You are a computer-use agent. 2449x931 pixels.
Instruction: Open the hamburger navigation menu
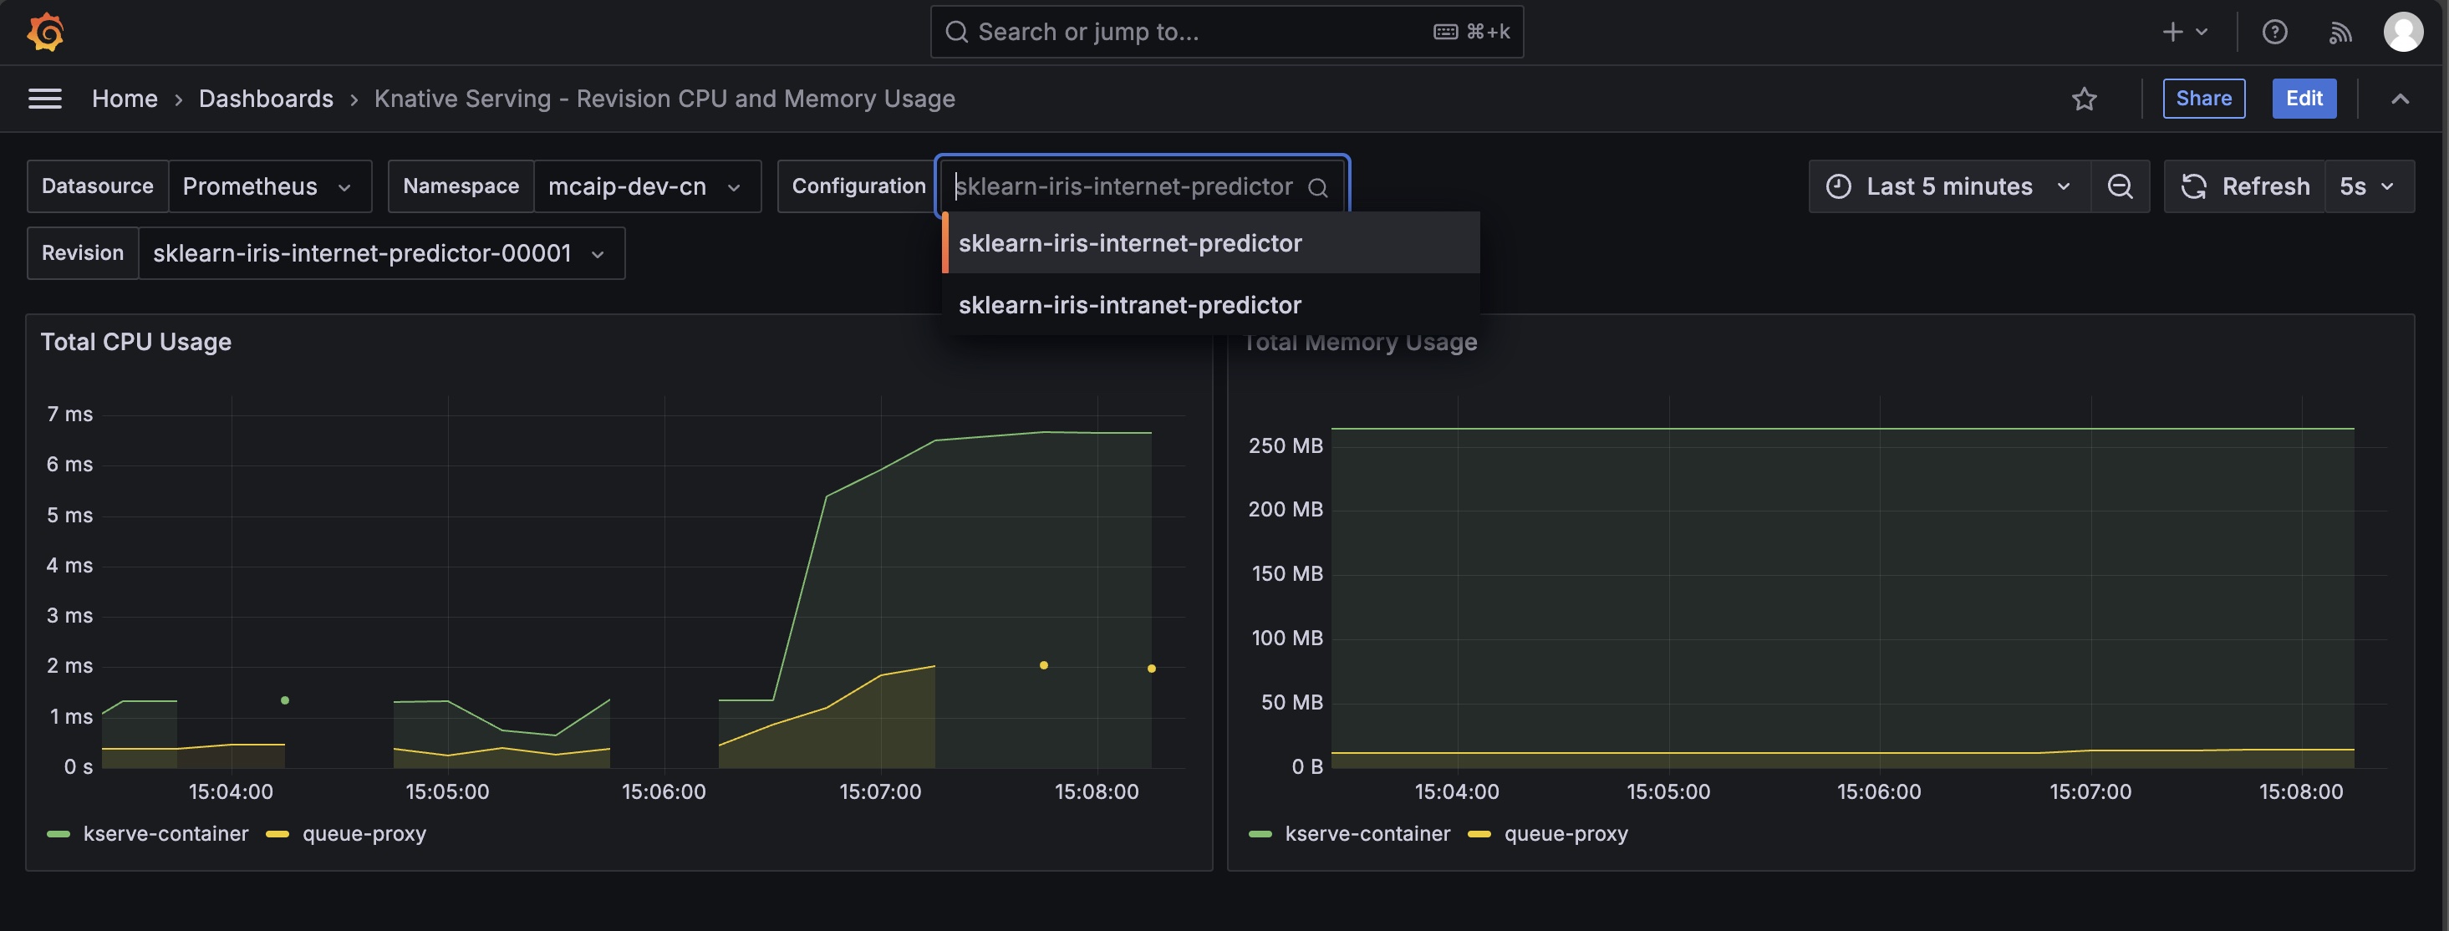pyautogui.click(x=44, y=99)
